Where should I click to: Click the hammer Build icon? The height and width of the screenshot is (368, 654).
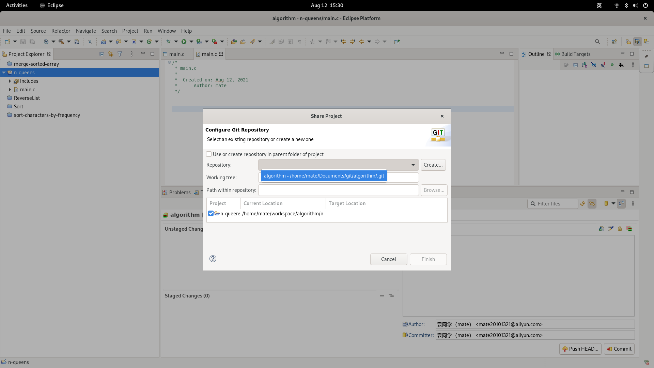click(x=61, y=42)
